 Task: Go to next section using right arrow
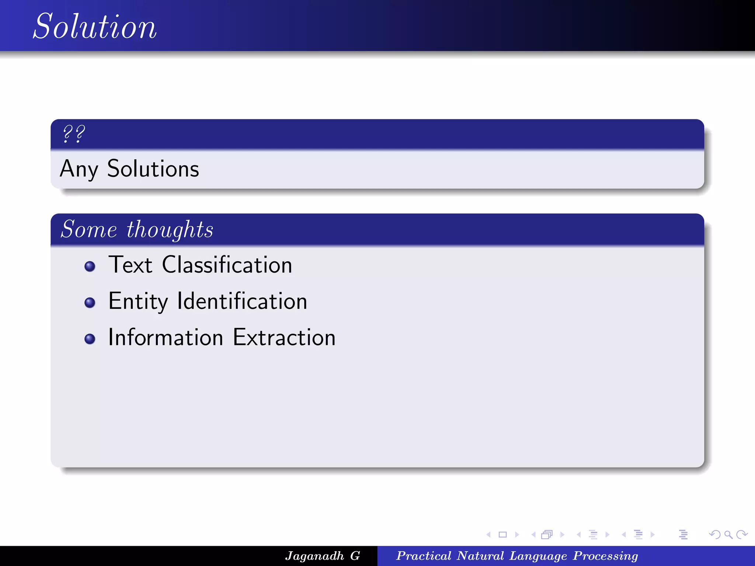[x=653, y=534]
